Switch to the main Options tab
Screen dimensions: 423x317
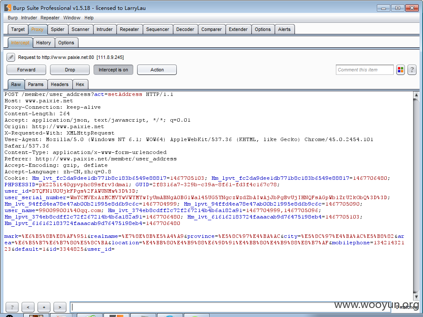pyautogui.click(x=263, y=29)
